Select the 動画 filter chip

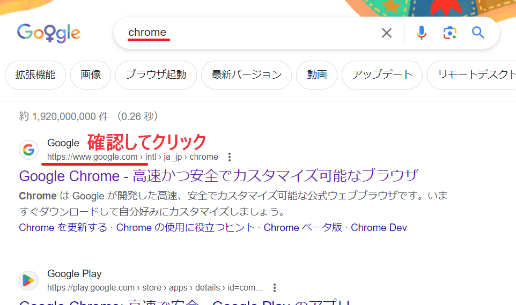click(317, 75)
